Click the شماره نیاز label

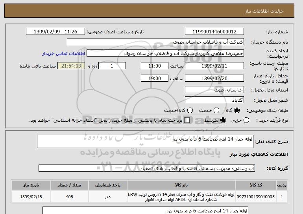click(277, 32)
